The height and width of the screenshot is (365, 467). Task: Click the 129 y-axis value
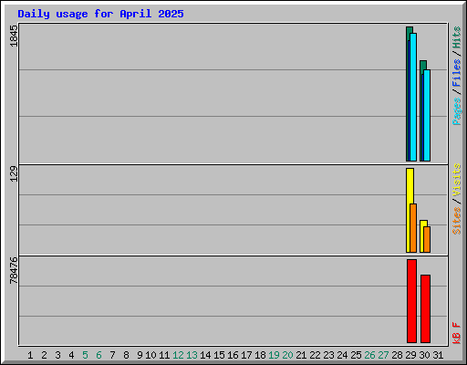click(x=14, y=174)
